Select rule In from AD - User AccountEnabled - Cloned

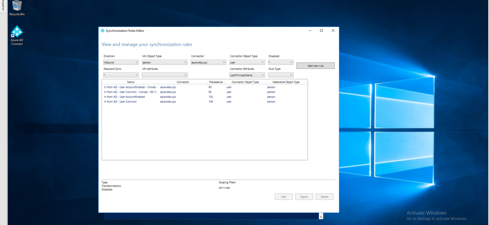click(x=204, y=87)
